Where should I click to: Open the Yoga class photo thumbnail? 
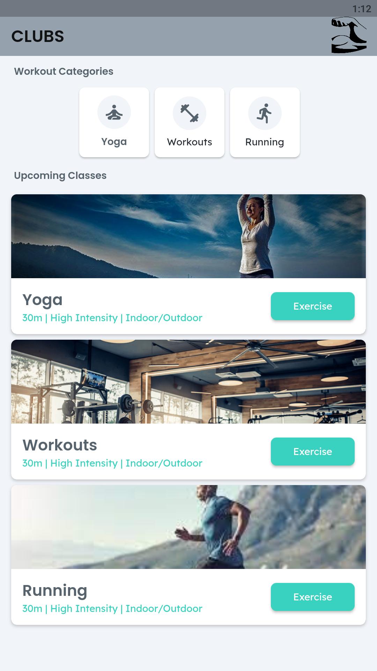click(x=188, y=236)
